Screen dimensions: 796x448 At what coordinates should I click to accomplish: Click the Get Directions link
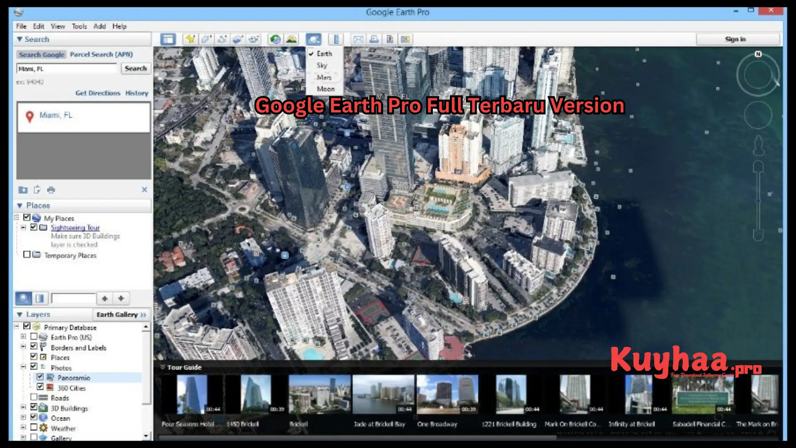pos(98,93)
